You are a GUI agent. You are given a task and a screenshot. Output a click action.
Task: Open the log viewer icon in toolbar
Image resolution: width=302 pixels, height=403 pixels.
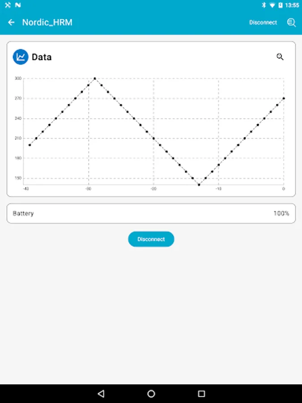tap(291, 22)
